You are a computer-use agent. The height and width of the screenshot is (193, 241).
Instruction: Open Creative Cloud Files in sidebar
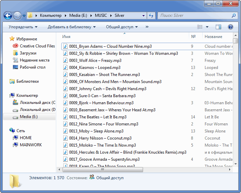37,46
